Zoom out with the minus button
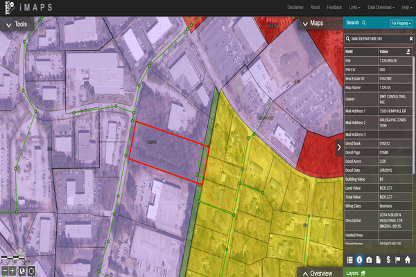Screen dimensions: 416x277 tap(4, 271)
